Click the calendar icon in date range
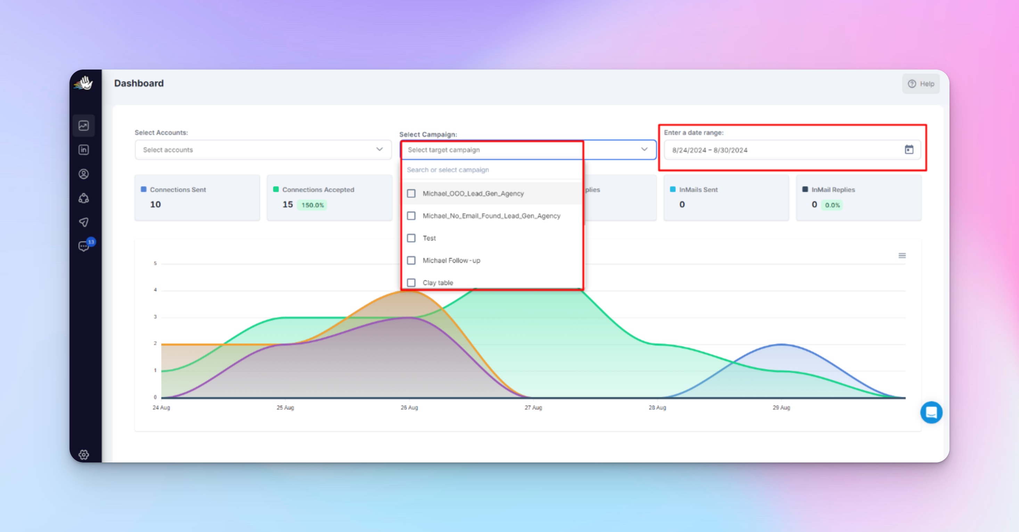 [908, 150]
